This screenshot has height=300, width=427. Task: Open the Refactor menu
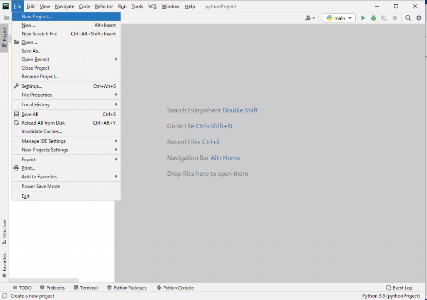[x=104, y=6]
